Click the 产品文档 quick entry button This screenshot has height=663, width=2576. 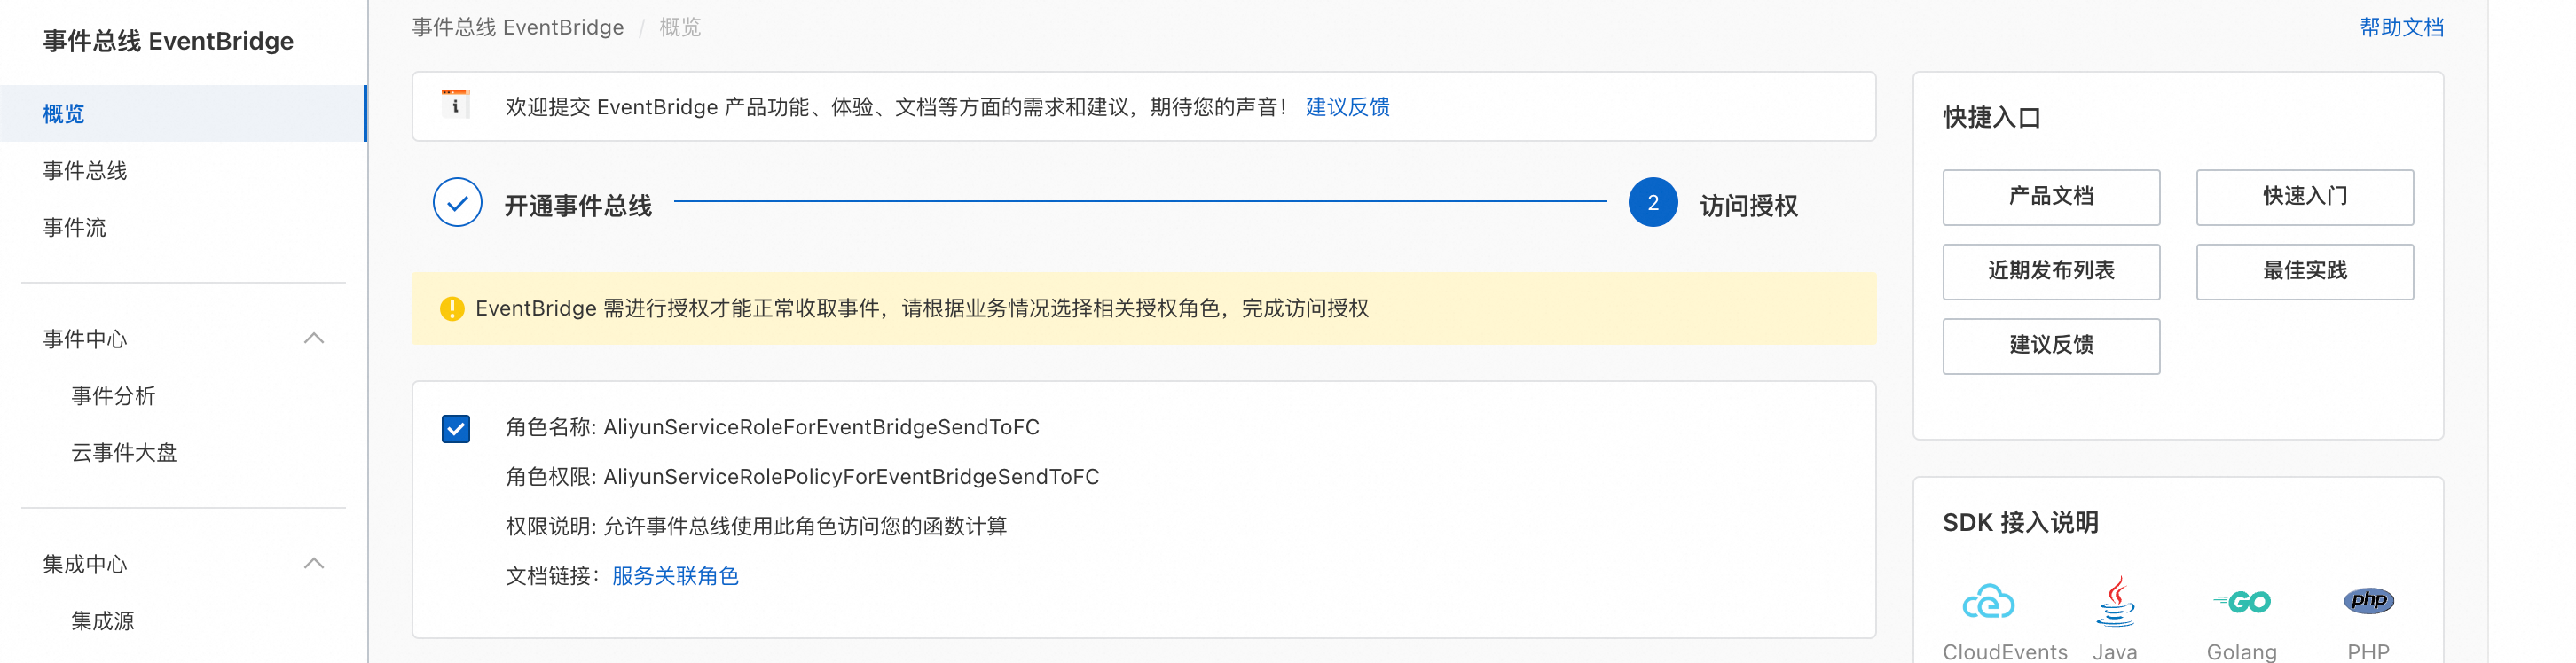2050,197
